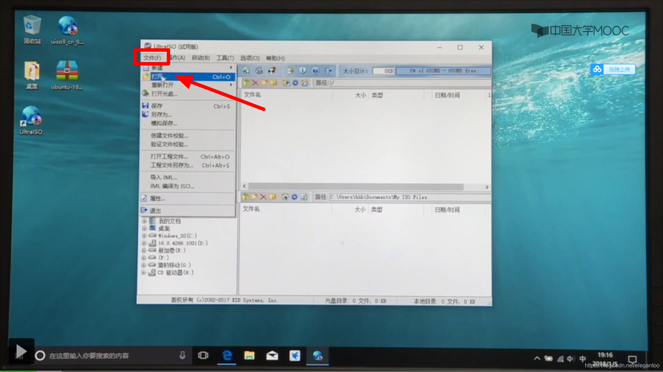The height and width of the screenshot is (372, 663).
Task: Expand the 新加卷(E:) drive node
Action: click(x=144, y=250)
